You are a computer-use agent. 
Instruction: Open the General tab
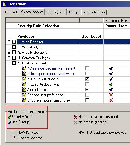click(x=11, y=12)
